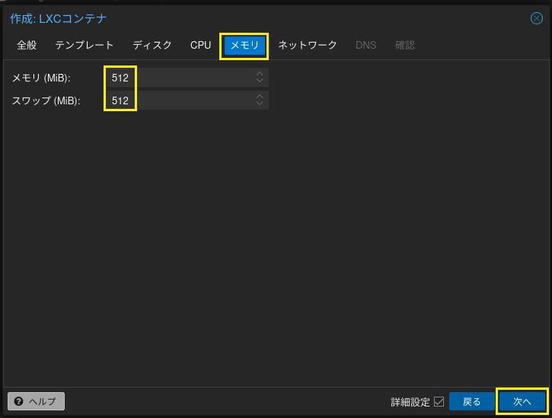
Task: Click the 作成: LXCコンテナ dialog title
Action: coord(58,19)
